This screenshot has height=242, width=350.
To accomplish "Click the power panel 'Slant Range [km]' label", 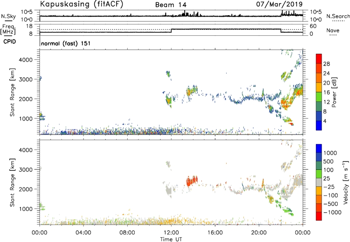I will click(12, 92).
